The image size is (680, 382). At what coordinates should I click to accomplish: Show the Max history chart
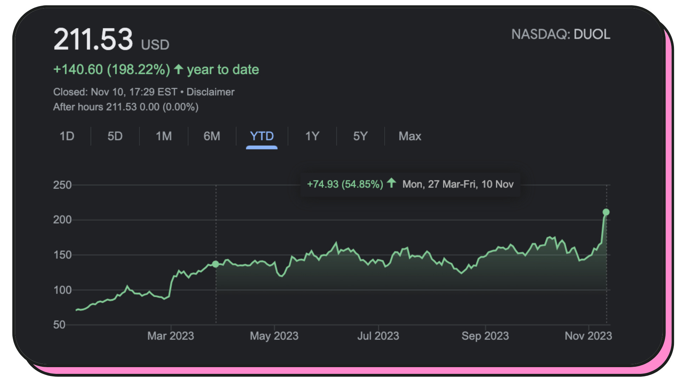click(409, 136)
